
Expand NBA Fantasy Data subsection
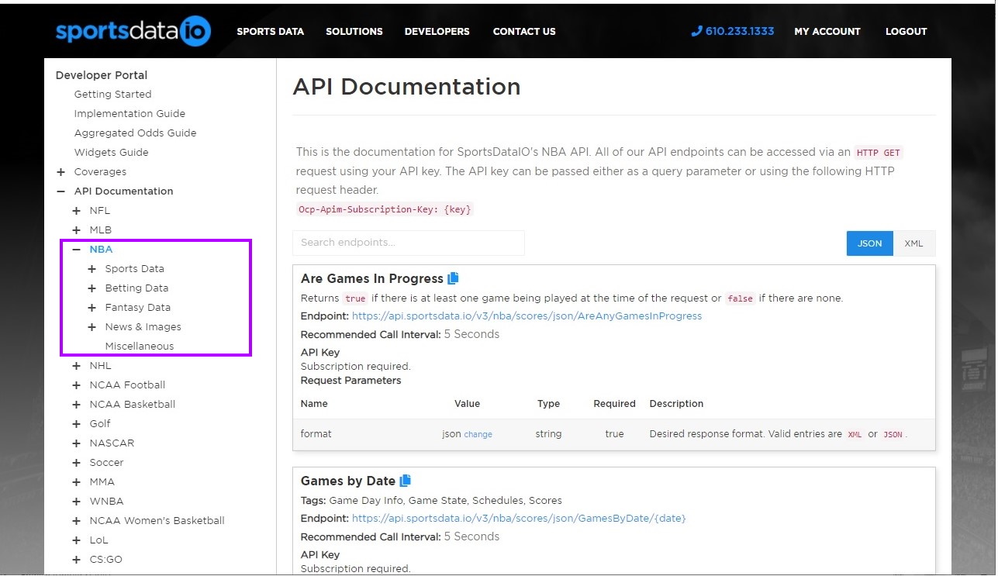pos(92,308)
